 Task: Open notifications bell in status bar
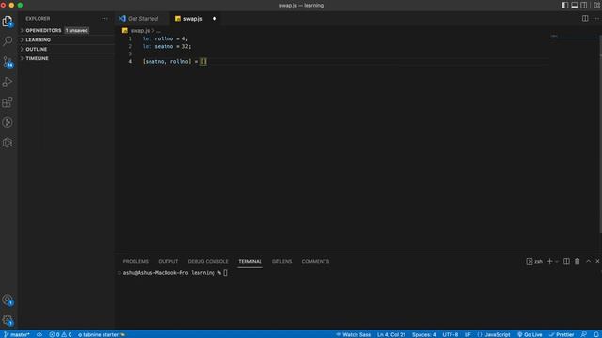(596, 334)
